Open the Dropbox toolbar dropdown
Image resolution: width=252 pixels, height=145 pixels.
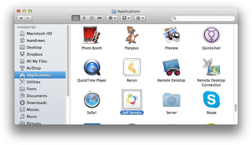pyautogui.click(x=126, y=18)
